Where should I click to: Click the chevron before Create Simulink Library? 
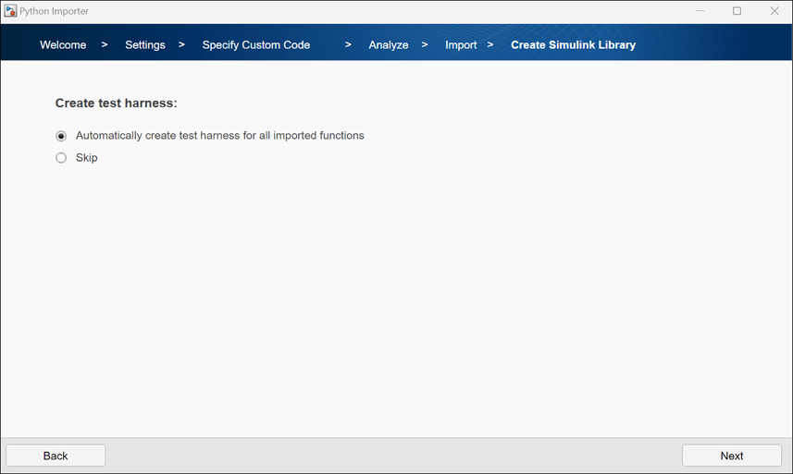point(490,44)
